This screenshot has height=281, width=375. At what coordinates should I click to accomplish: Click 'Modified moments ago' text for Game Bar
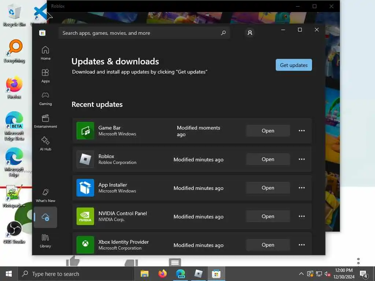point(198,131)
